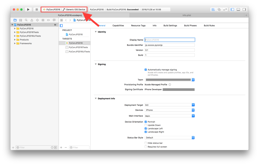
Task: Click the Display Name field
Action: click(x=170, y=40)
